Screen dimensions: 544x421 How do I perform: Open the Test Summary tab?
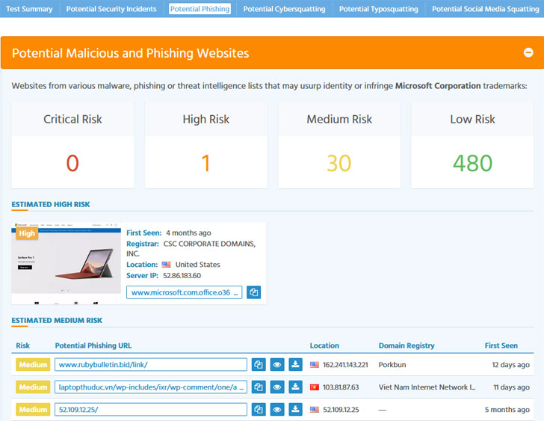coord(29,9)
